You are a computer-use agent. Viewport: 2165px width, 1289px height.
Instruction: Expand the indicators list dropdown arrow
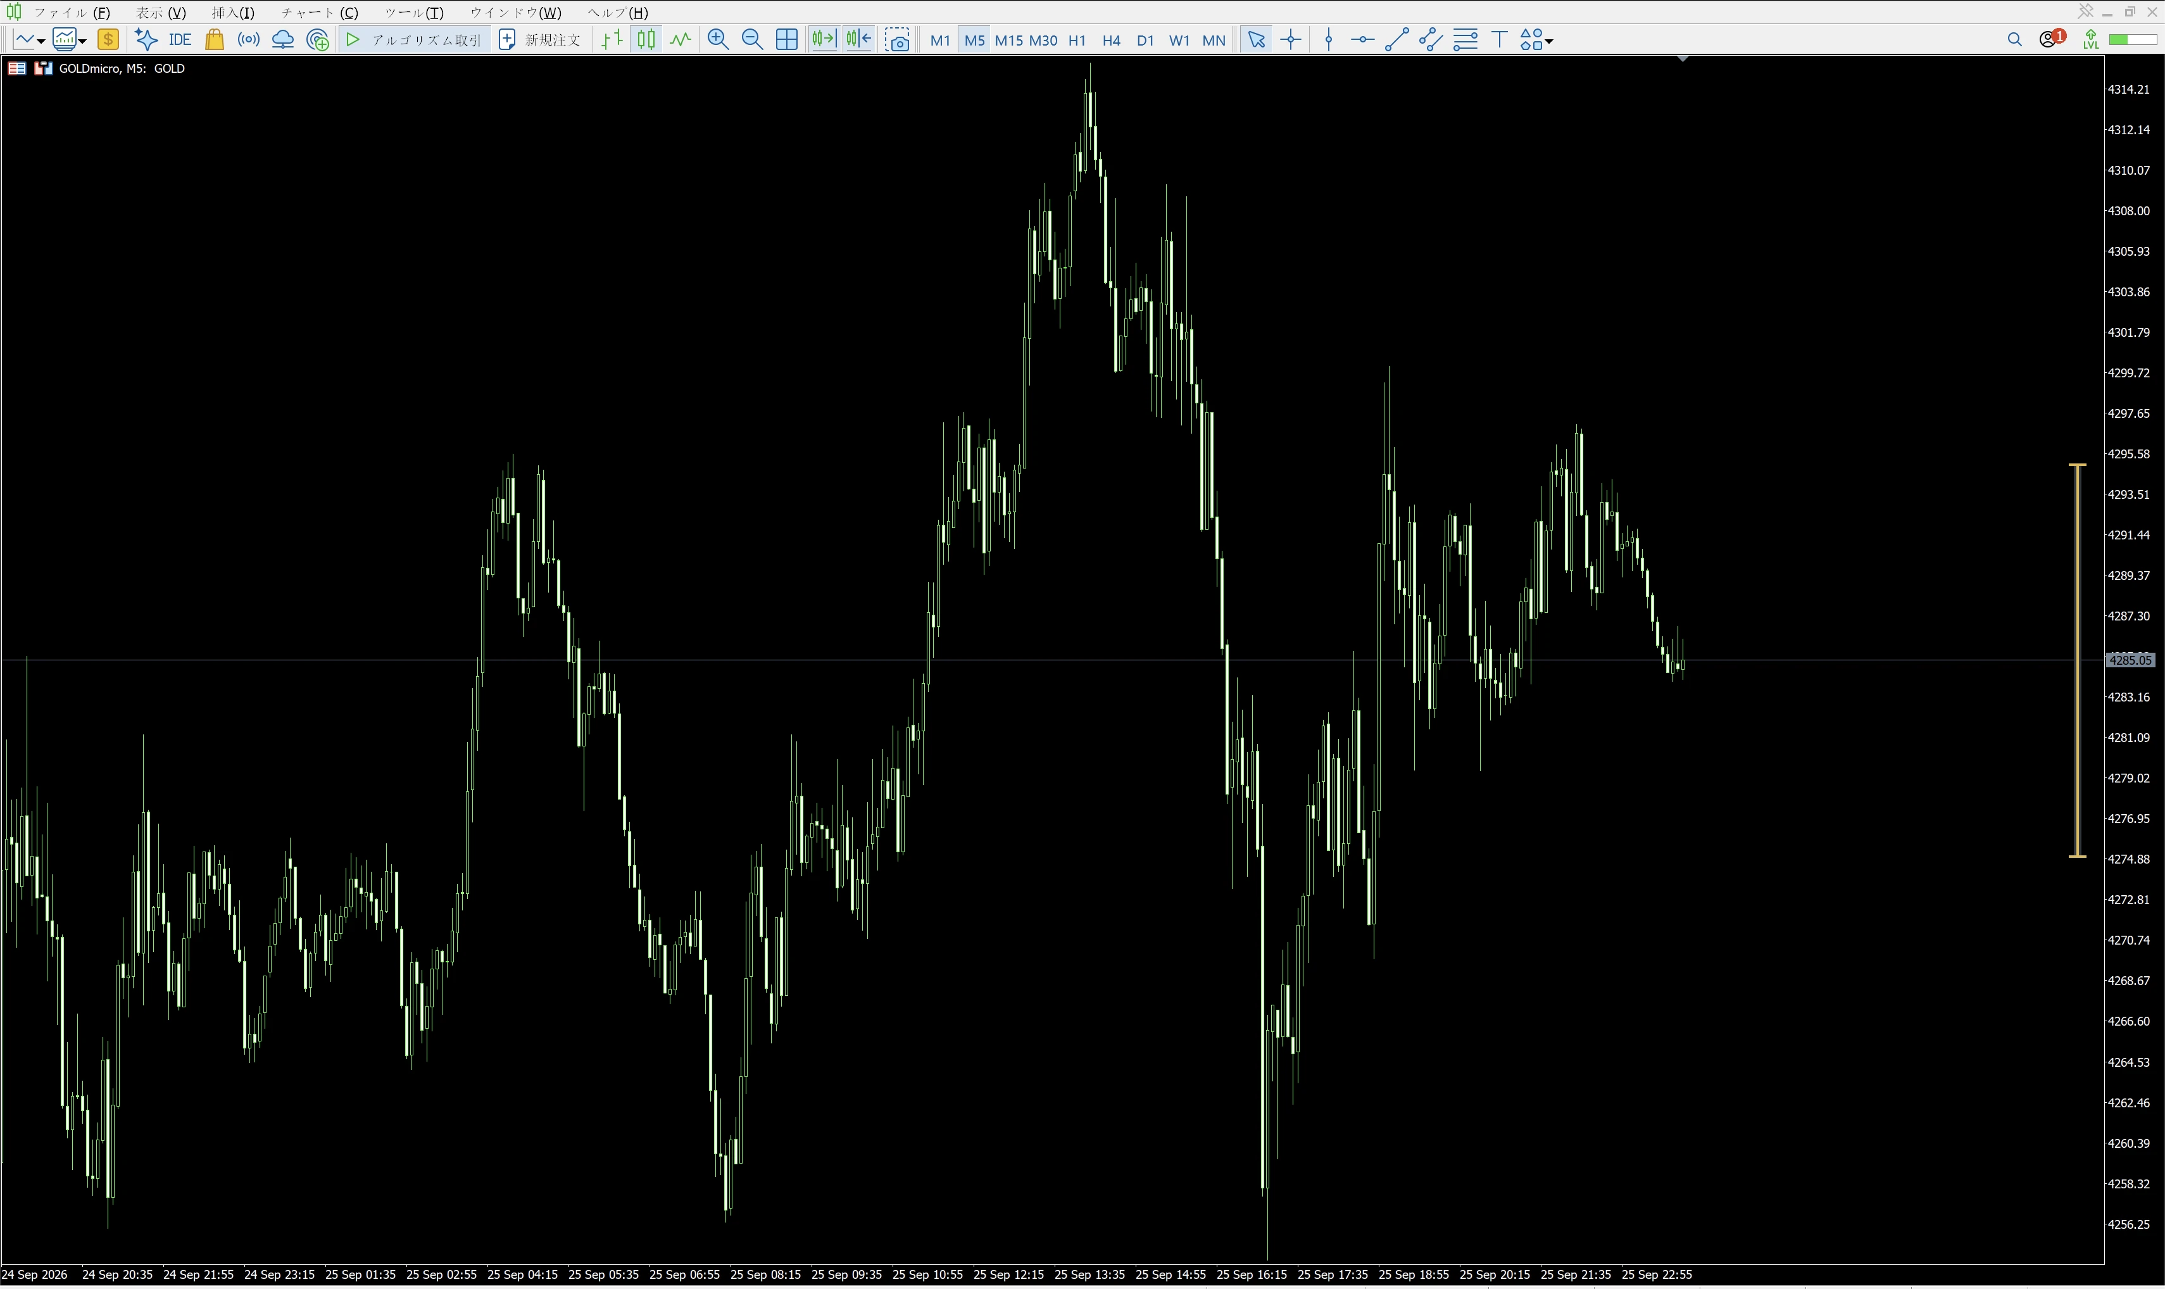[x=82, y=41]
